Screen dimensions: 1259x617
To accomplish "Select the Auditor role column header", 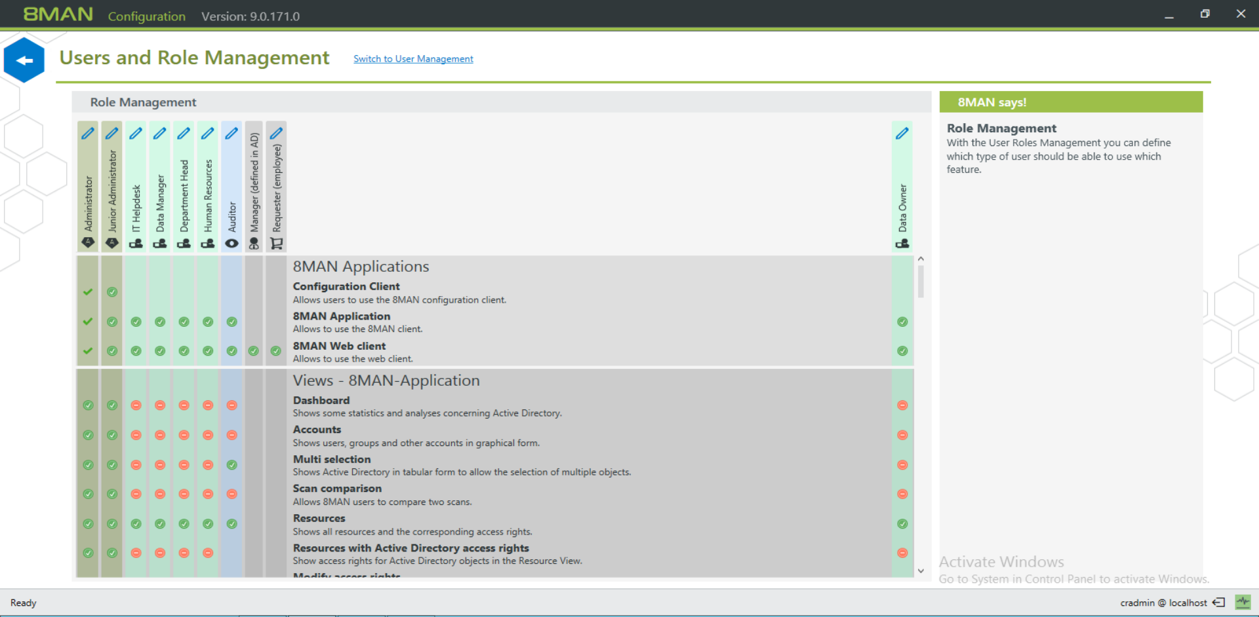I will tap(231, 187).
